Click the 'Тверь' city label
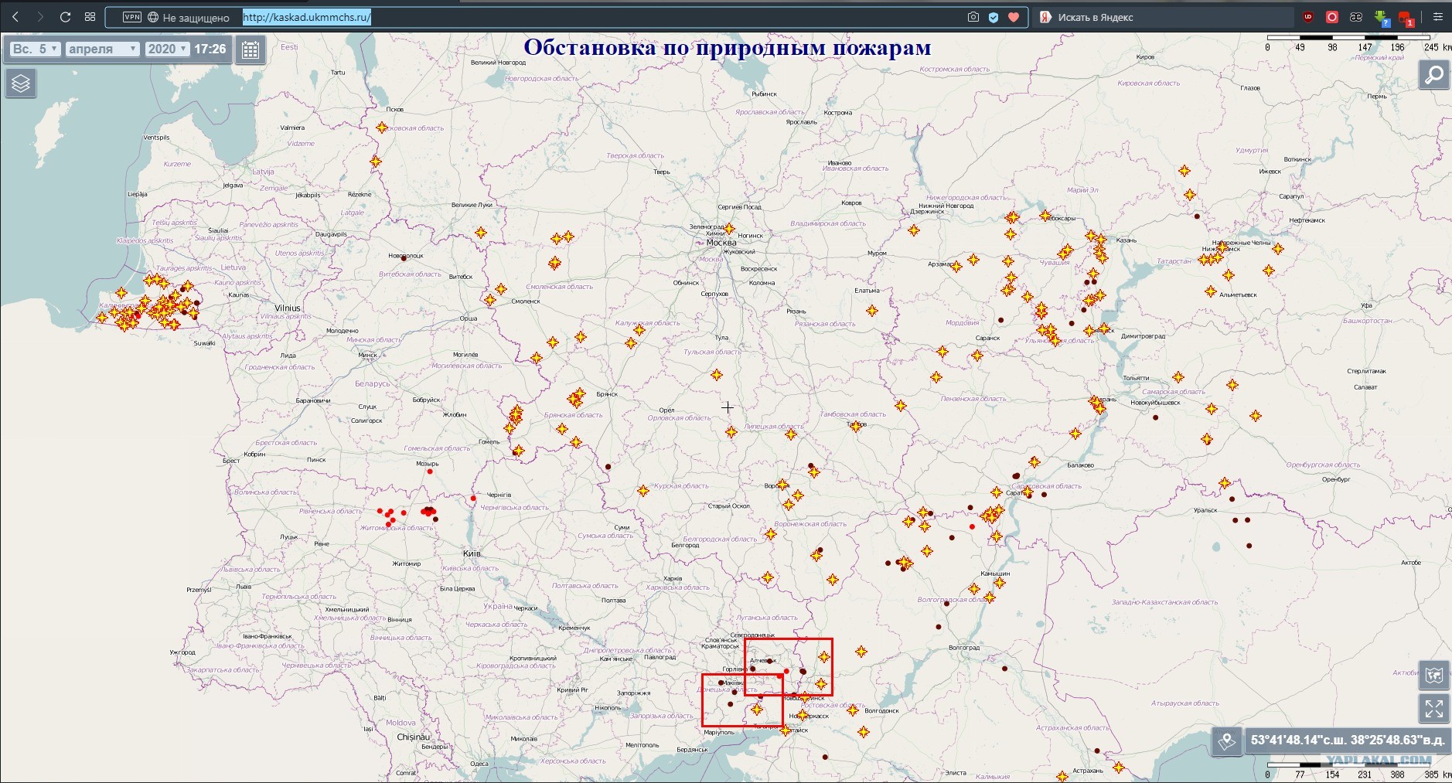1452x783 pixels. (x=662, y=172)
